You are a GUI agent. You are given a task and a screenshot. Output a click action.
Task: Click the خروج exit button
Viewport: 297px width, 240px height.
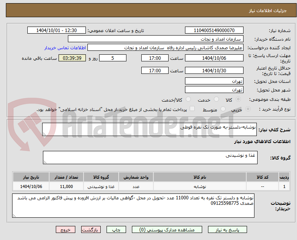(65, 229)
